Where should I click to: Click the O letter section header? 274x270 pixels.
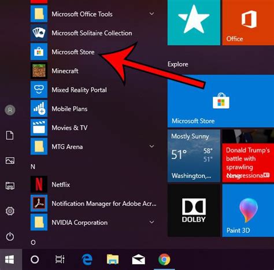point(33,242)
